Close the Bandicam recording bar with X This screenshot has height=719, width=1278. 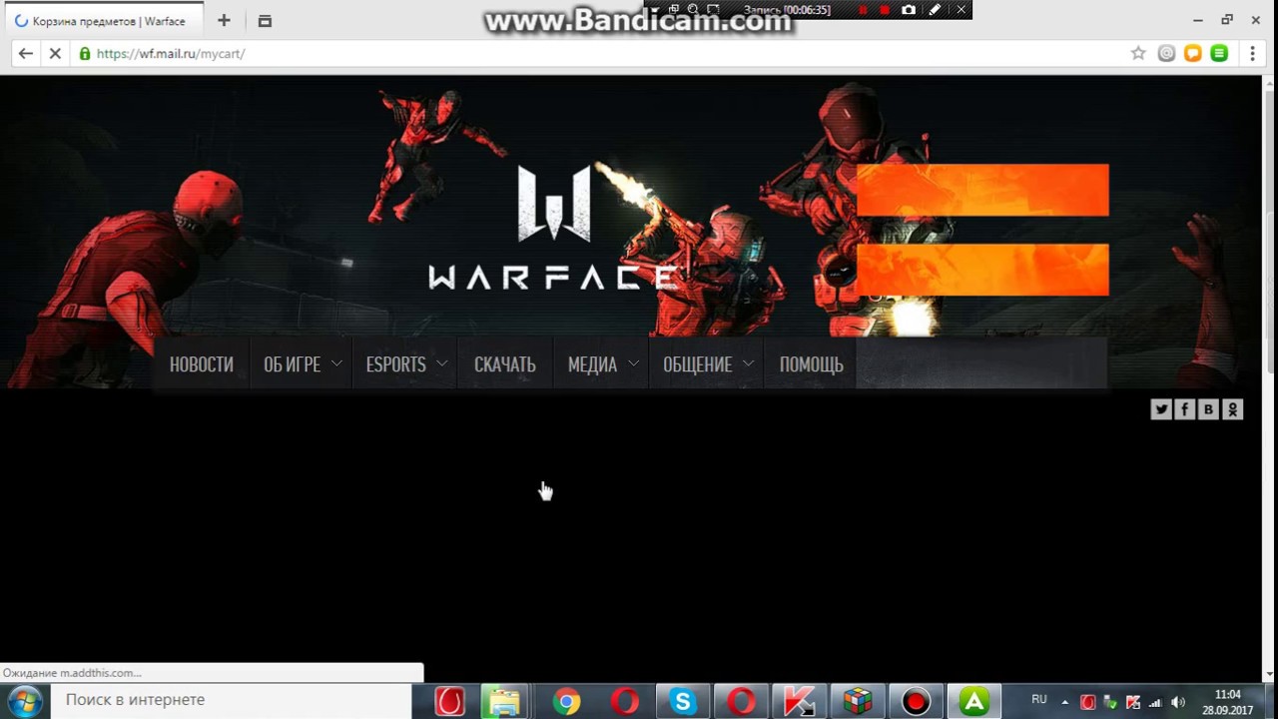pyautogui.click(x=960, y=10)
